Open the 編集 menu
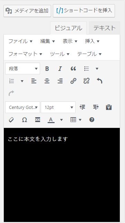Screen dimensions: 125x223 click(47, 41)
